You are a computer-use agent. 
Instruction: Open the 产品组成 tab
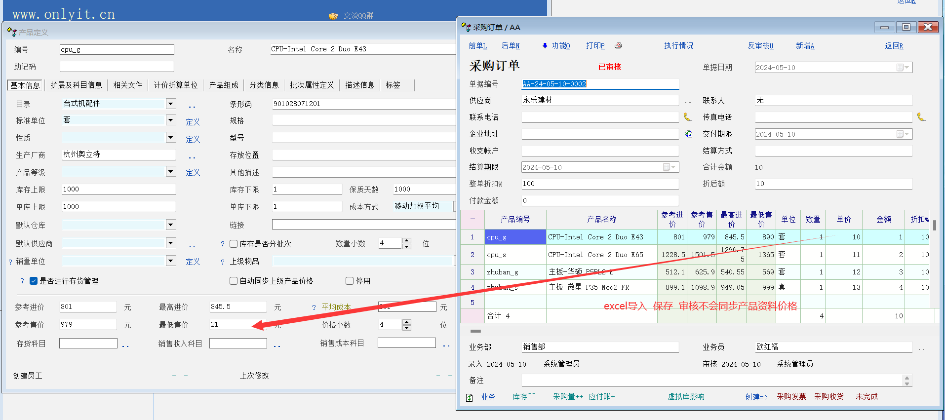point(223,85)
